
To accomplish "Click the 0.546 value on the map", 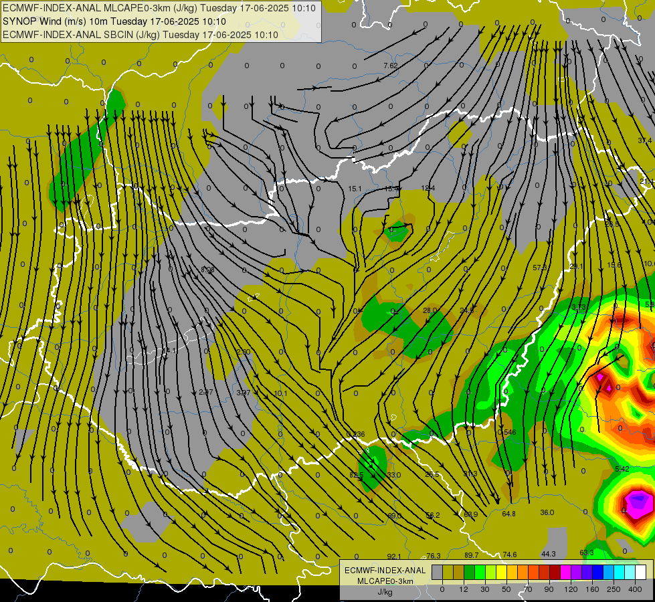I will click(x=506, y=432).
